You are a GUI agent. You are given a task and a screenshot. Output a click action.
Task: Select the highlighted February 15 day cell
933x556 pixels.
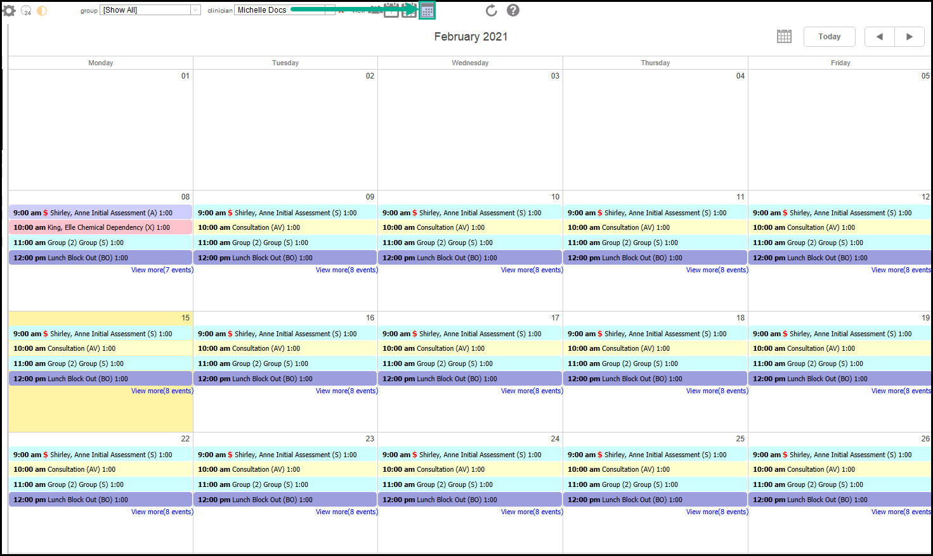[100, 413]
